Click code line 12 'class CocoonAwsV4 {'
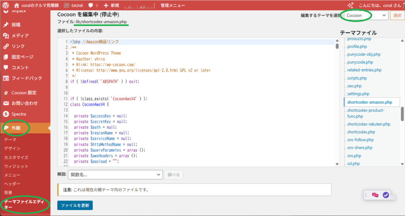Screen dimensions: 405x216 coord(89,104)
